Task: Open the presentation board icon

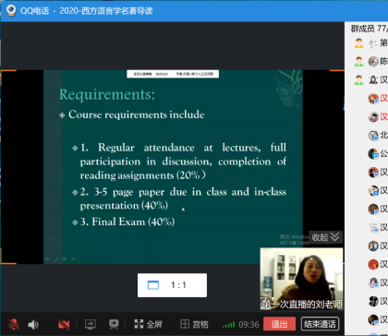Action: [x=114, y=324]
